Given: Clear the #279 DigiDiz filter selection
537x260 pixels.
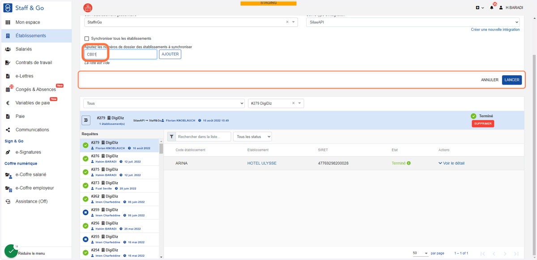Looking at the screenshot, I should point(294,103).
